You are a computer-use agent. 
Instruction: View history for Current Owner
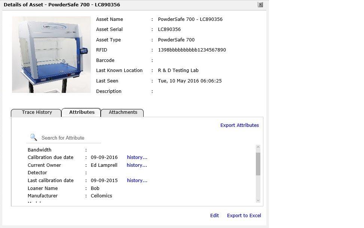137,165
